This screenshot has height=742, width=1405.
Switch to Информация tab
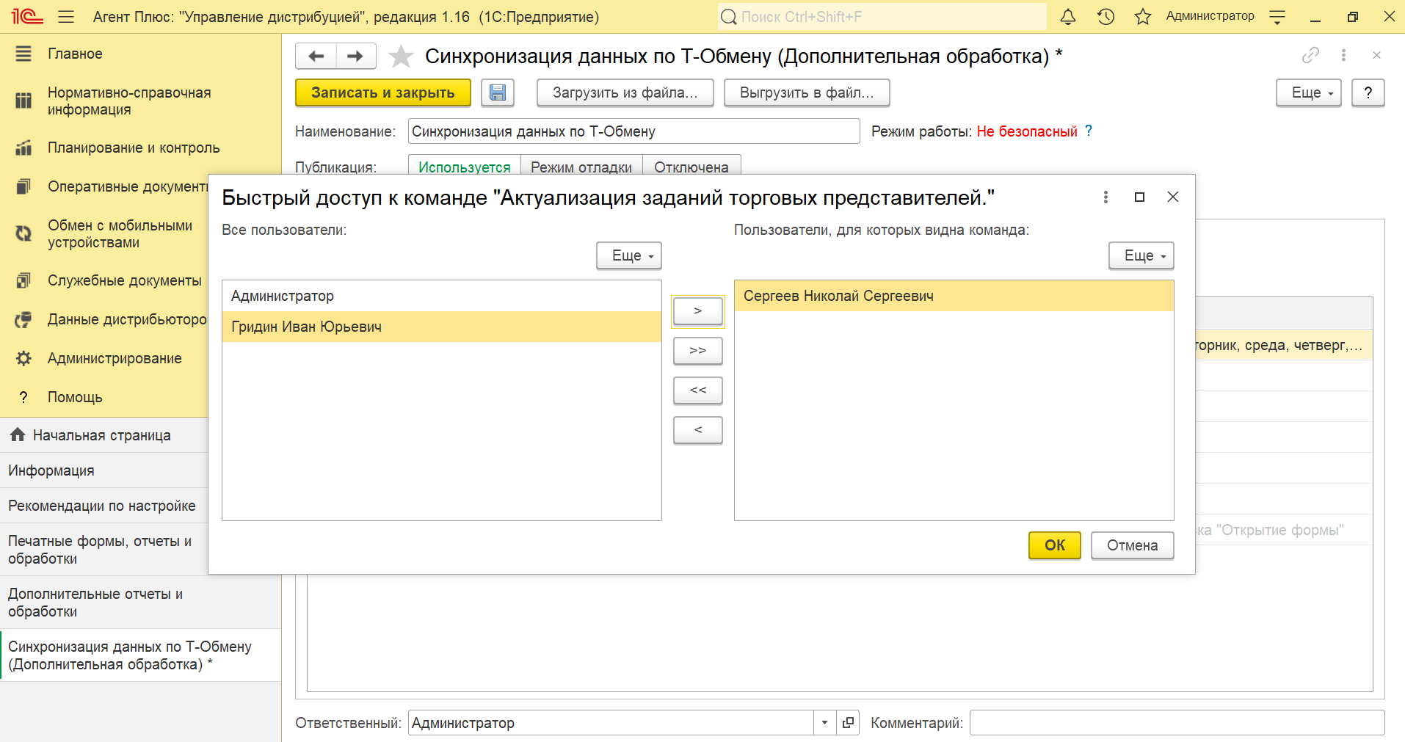[x=104, y=470]
